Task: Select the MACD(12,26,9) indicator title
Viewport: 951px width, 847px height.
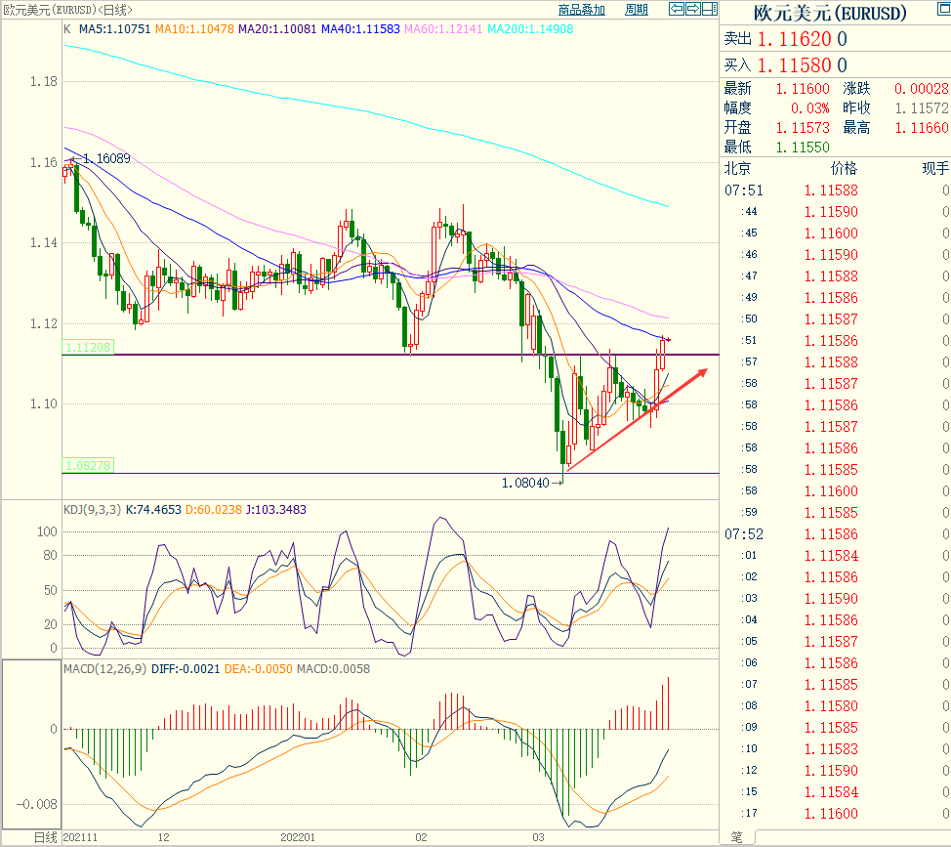Action: pyautogui.click(x=103, y=668)
